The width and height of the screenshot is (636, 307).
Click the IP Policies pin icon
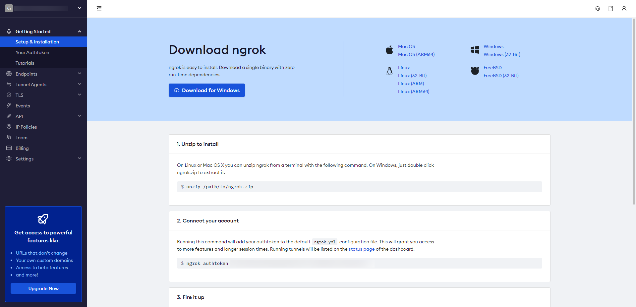pos(9,127)
